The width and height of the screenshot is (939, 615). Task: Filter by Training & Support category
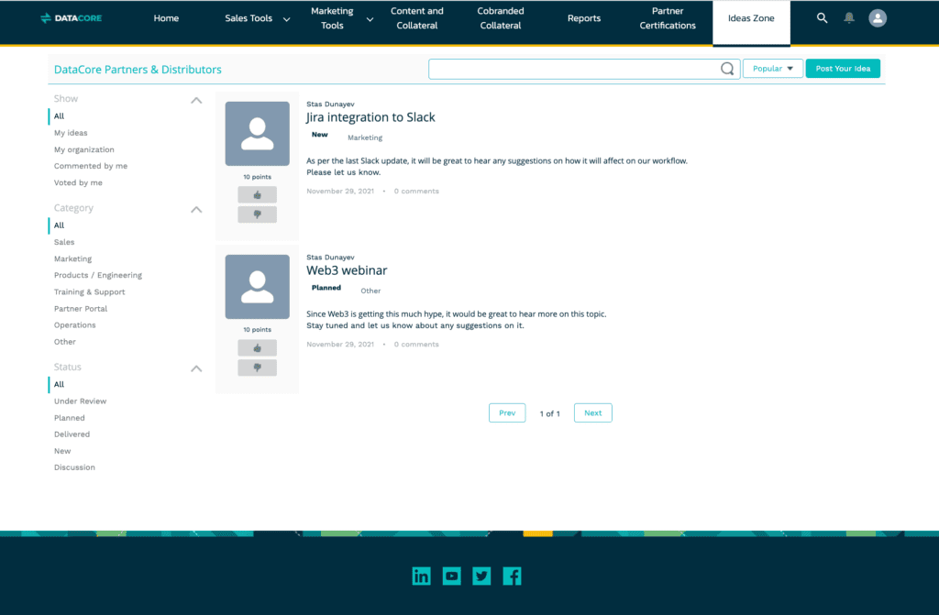point(89,292)
